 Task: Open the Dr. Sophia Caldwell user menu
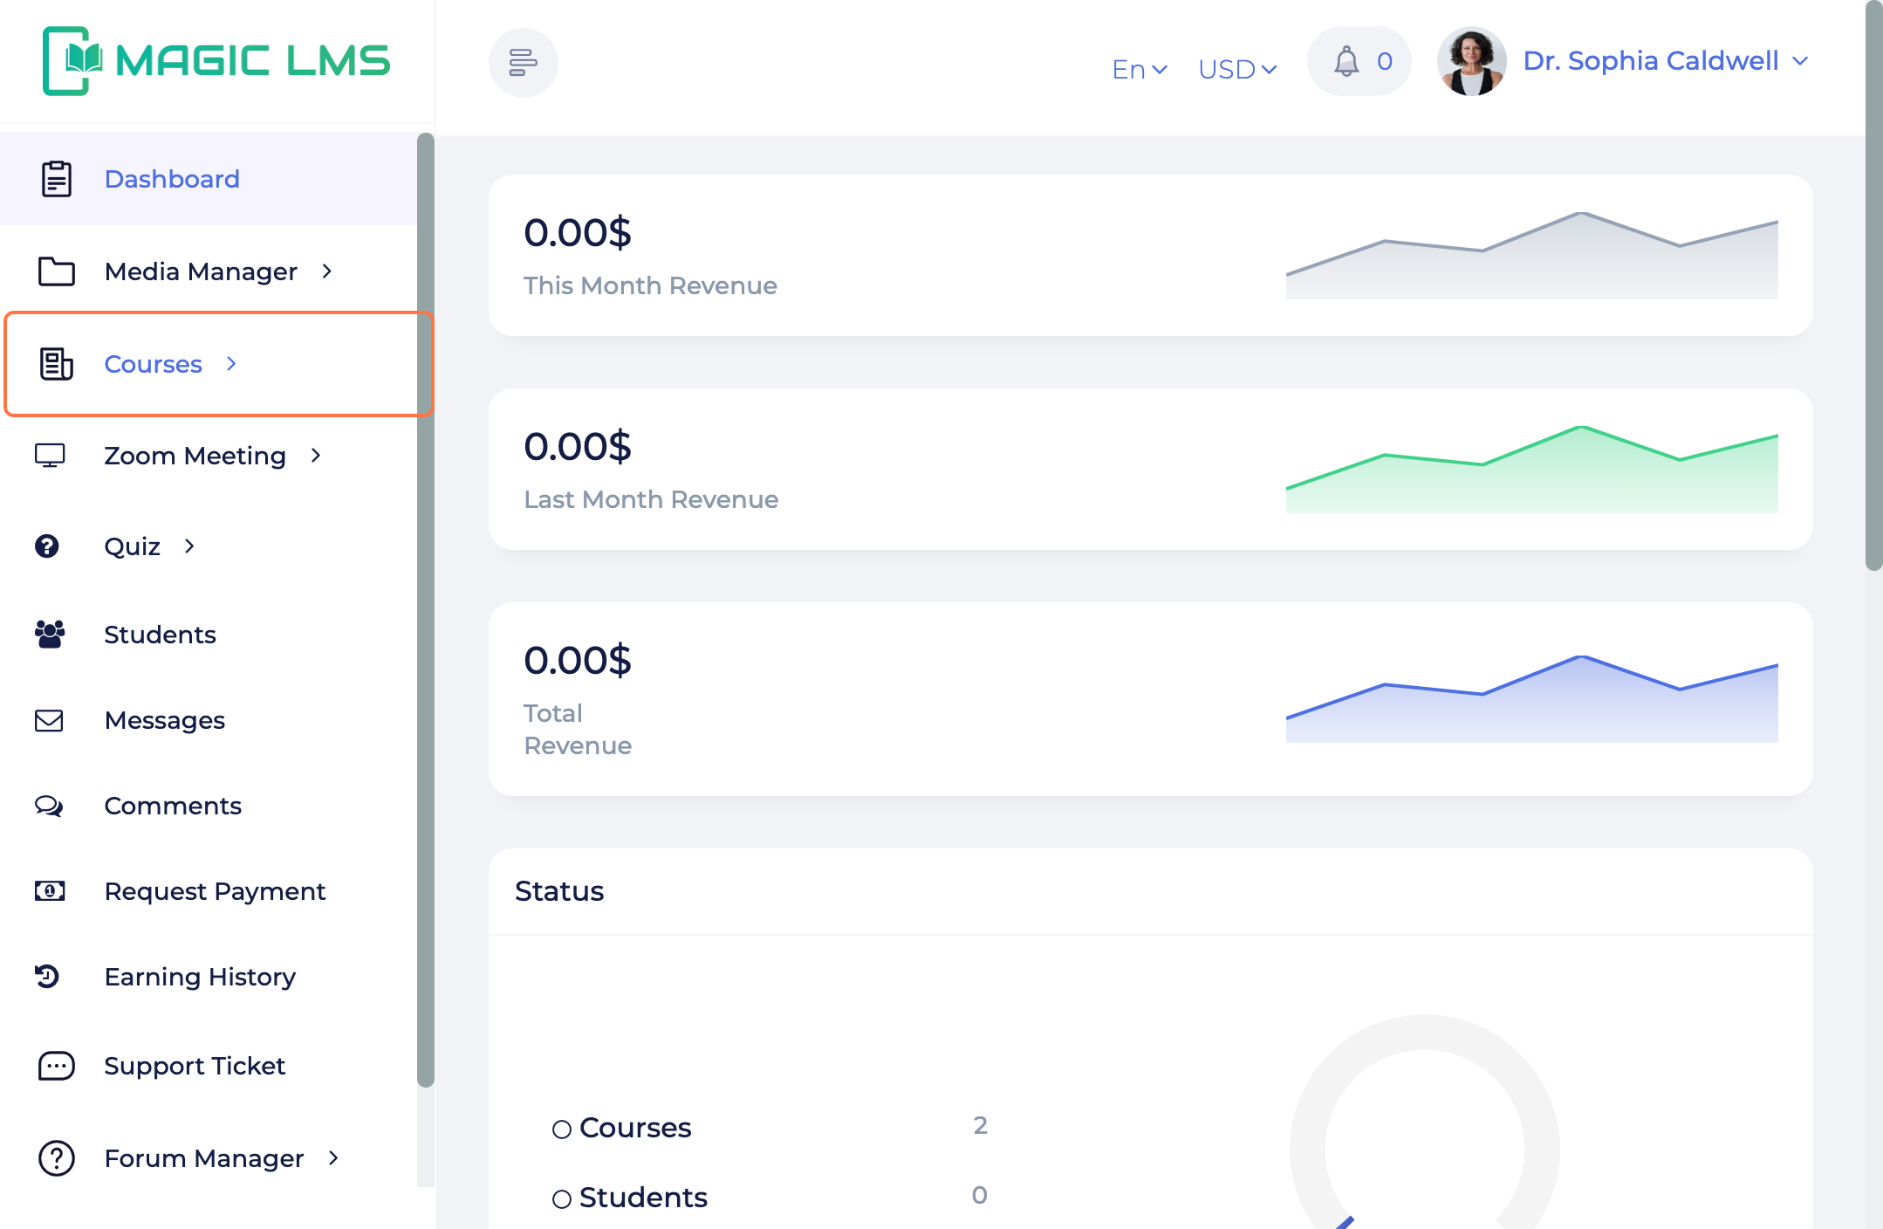1666,61
